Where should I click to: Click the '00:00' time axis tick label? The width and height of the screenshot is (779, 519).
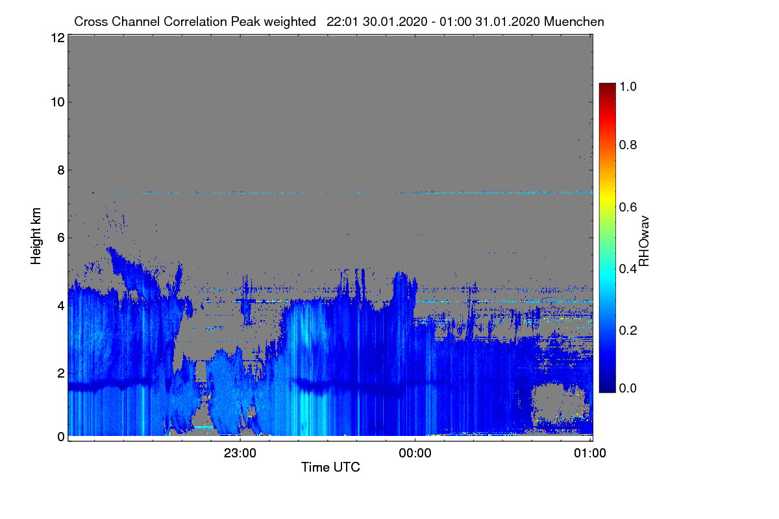tap(415, 453)
